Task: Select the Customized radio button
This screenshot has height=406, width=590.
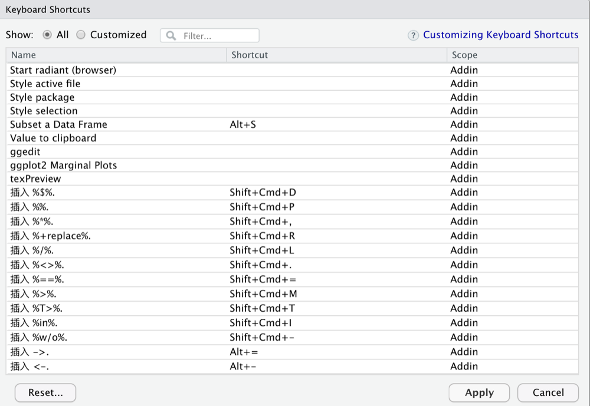Action: point(81,35)
